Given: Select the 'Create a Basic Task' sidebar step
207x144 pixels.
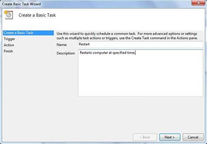Looking at the screenshot, I should tap(28, 33).
